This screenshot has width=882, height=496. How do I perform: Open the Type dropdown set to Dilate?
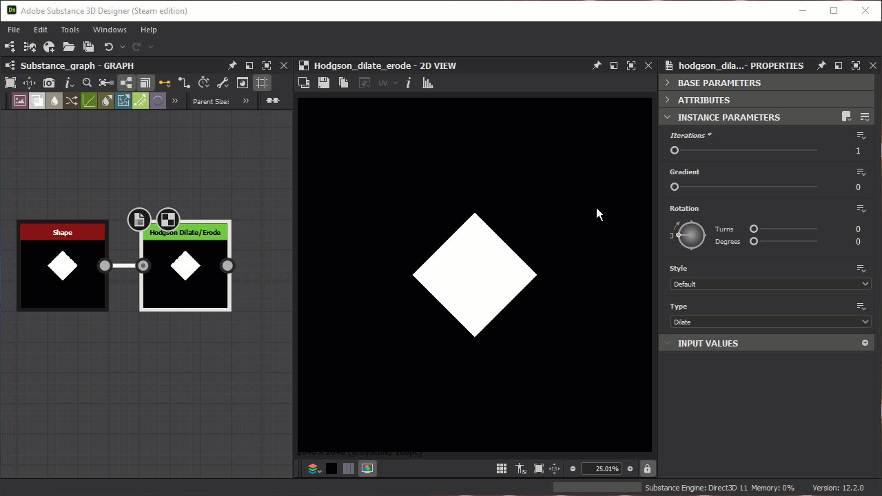(x=770, y=322)
